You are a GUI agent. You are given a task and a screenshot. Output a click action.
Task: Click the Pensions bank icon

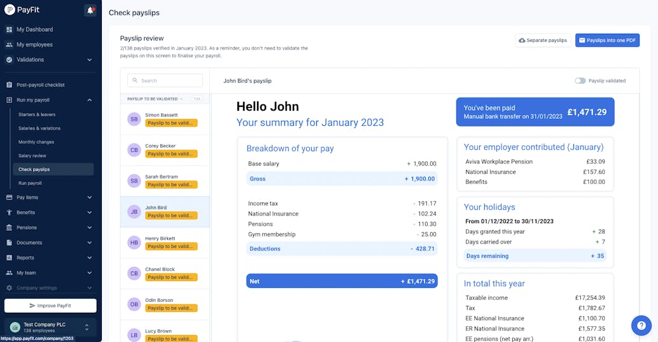pyautogui.click(x=10, y=227)
